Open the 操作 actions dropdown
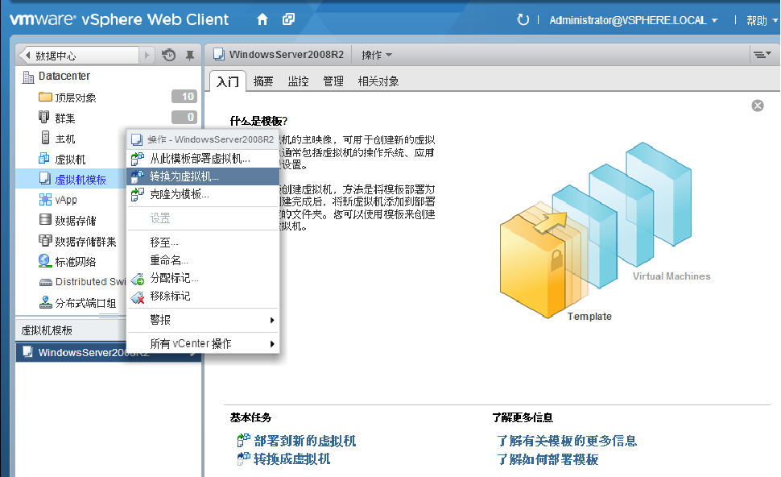Image resolution: width=781 pixels, height=477 pixels. click(x=377, y=55)
